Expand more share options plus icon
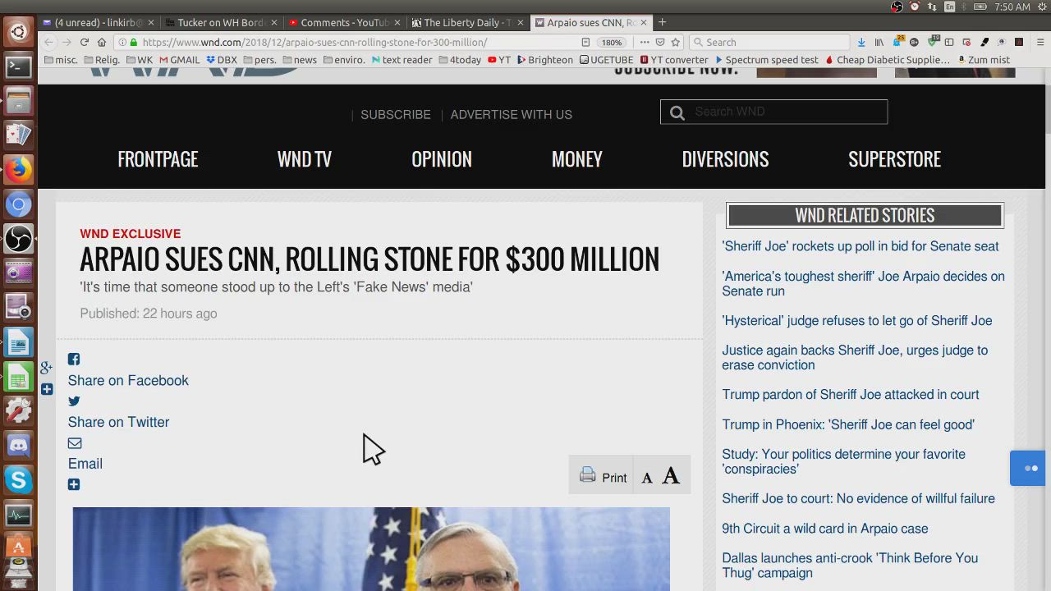 74,485
